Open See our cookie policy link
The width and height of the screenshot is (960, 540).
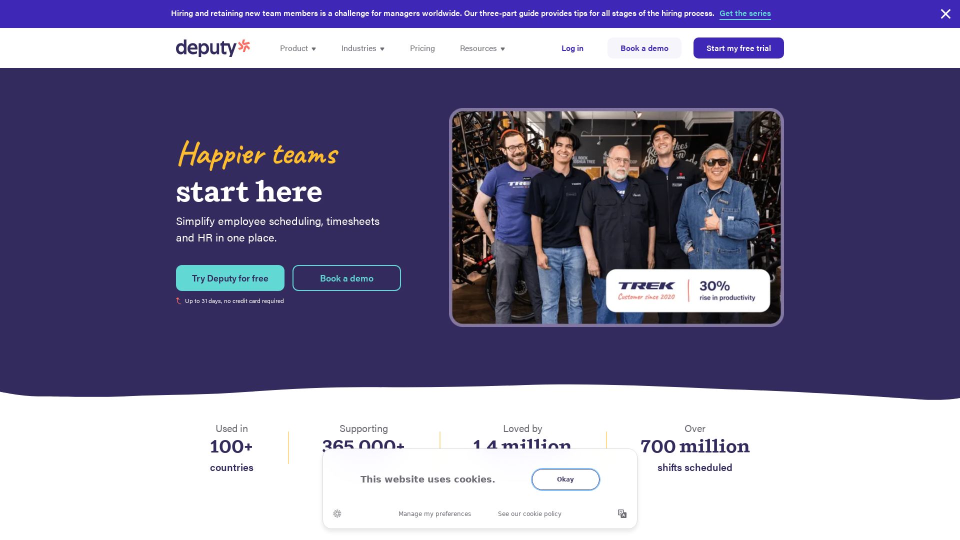click(529, 514)
